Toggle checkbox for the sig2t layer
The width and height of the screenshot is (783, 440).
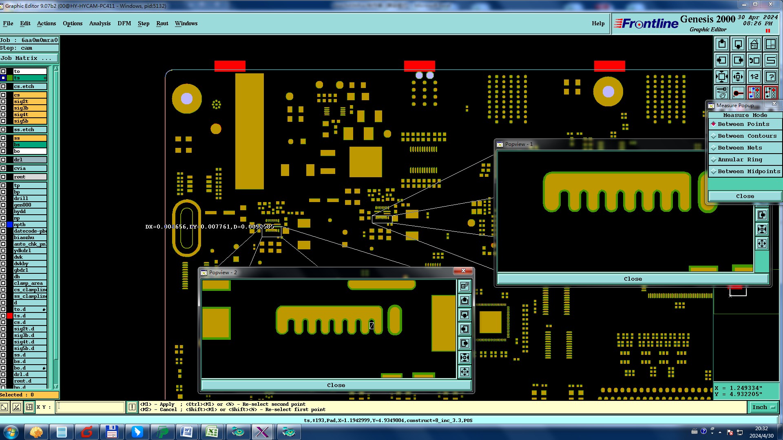pos(3,101)
